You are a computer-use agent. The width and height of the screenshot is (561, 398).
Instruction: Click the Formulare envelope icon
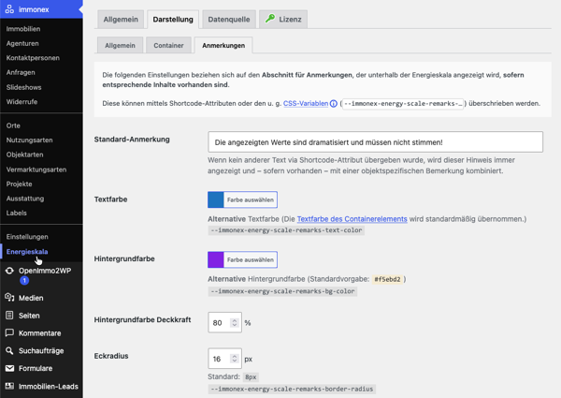point(9,368)
